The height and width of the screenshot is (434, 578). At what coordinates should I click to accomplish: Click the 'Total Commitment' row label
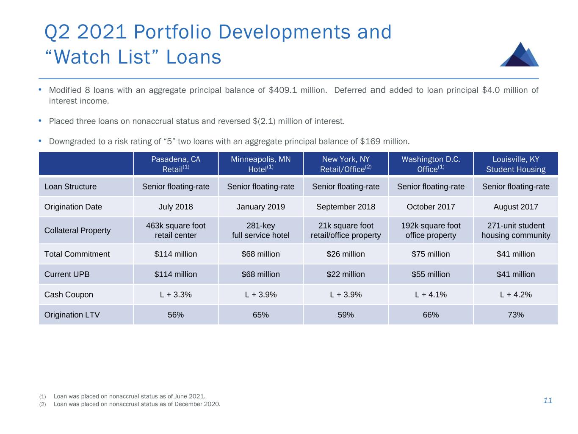coord(77,254)
